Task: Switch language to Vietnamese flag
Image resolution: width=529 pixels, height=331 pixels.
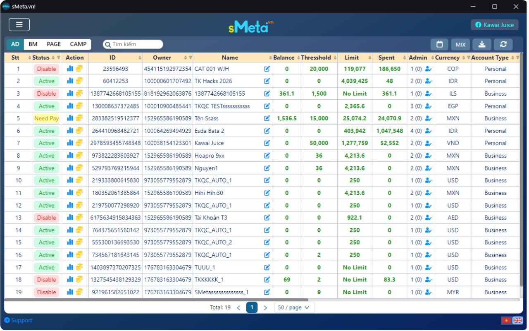Action: 506,320
